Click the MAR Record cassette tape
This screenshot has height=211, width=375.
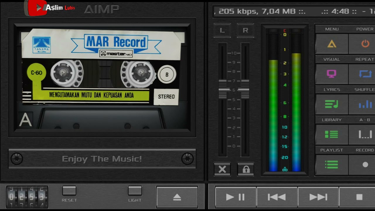pyautogui.click(x=101, y=67)
